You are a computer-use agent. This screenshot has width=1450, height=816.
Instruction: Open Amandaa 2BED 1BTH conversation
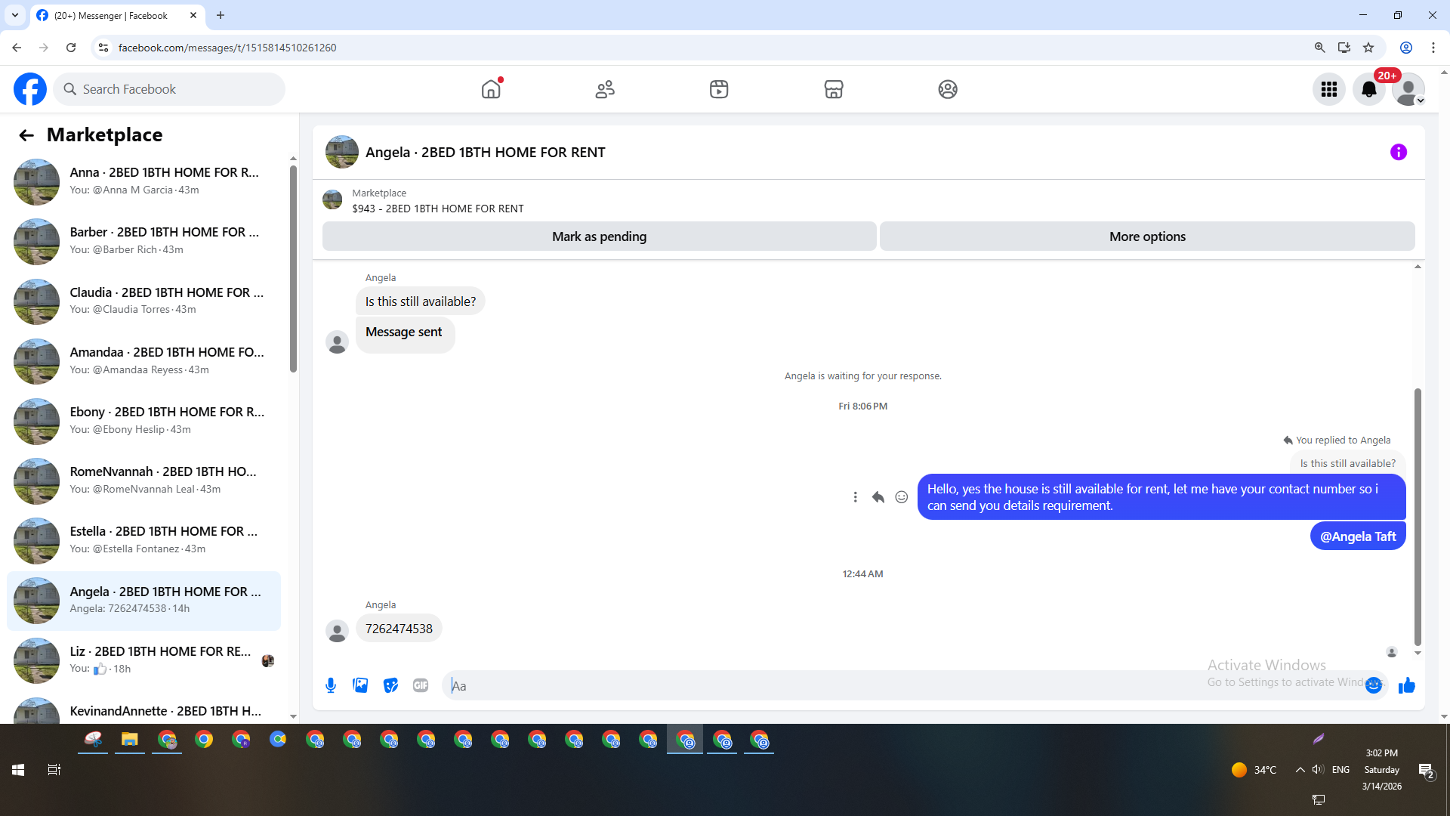pos(143,360)
